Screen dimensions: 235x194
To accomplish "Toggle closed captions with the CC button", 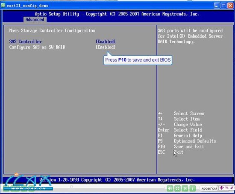I will point(177,188).
